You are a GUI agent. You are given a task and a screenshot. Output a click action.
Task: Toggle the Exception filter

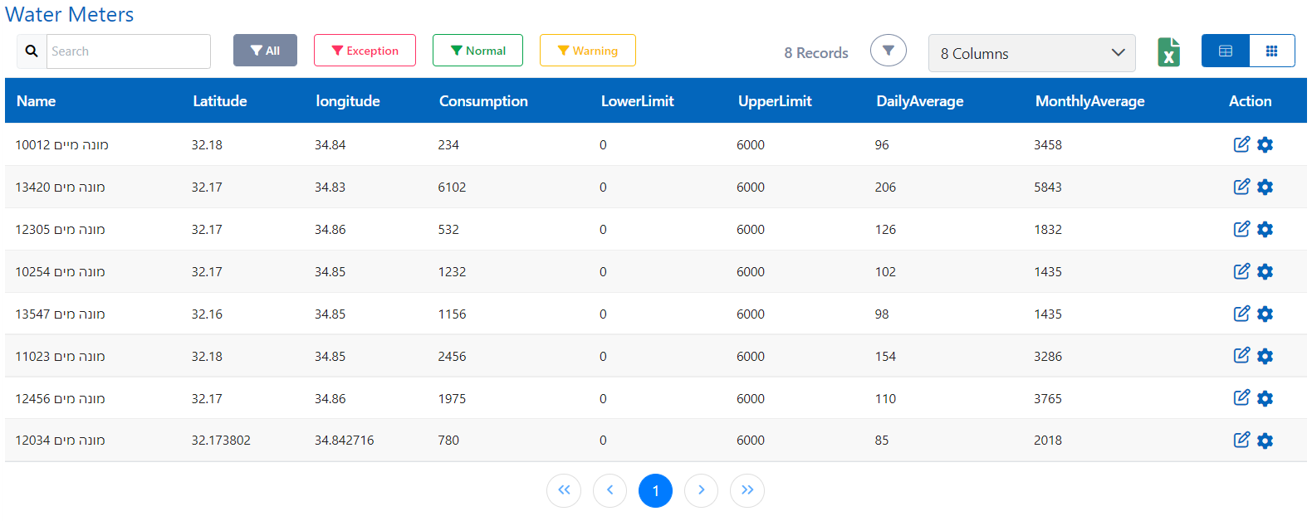click(x=365, y=51)
